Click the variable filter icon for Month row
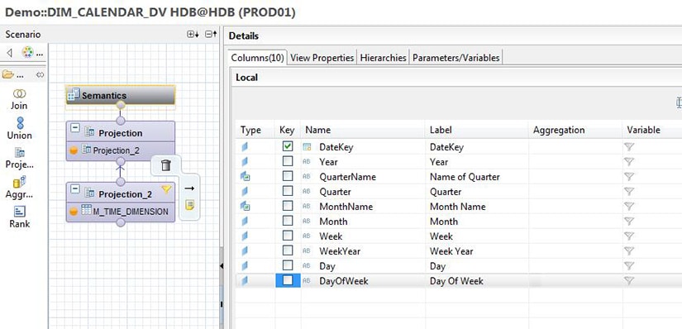 (x=628, y=221)
